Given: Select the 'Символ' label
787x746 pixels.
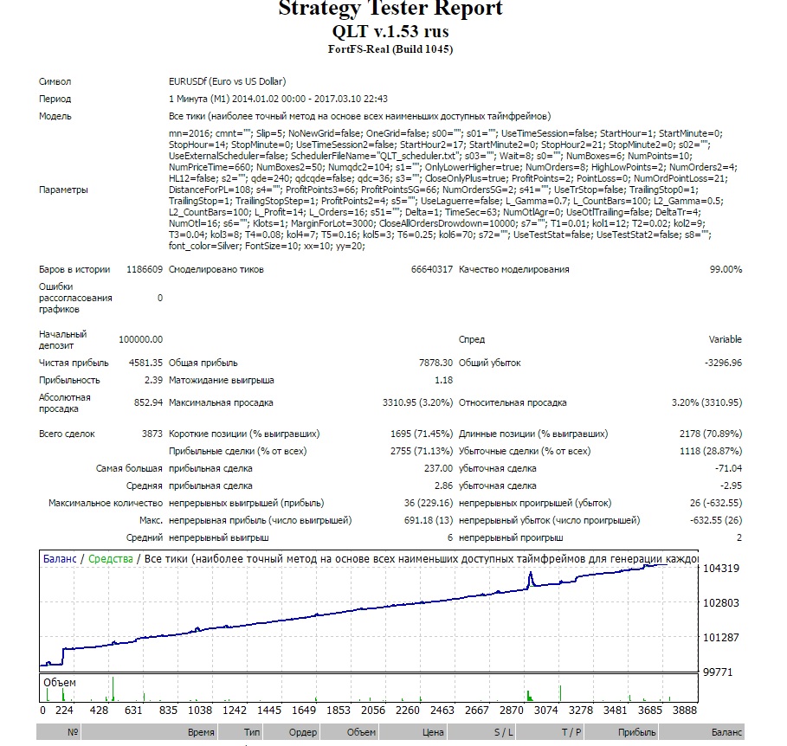Looking at the screenshot, I should [55, 81].
